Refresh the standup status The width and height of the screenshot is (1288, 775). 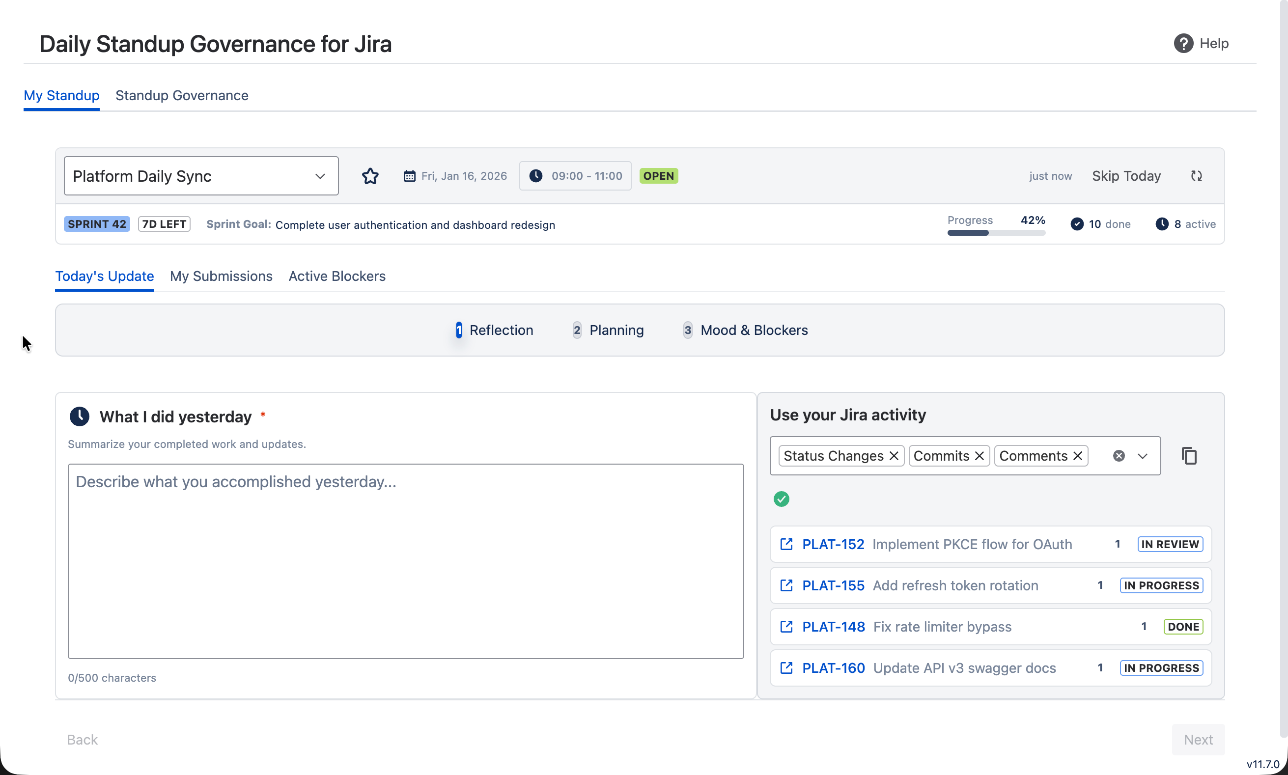(1197, 176)
